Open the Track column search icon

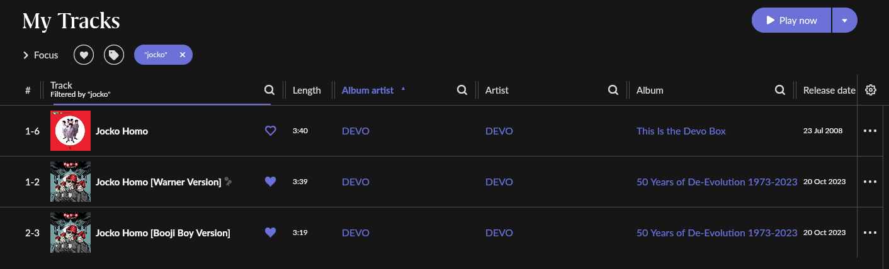coord(269,90)
